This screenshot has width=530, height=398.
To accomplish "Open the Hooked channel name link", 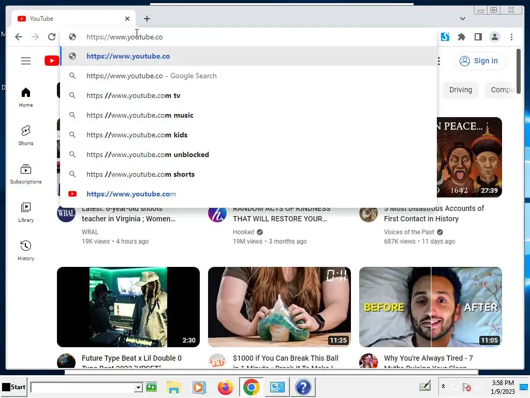I will (243, 232).
